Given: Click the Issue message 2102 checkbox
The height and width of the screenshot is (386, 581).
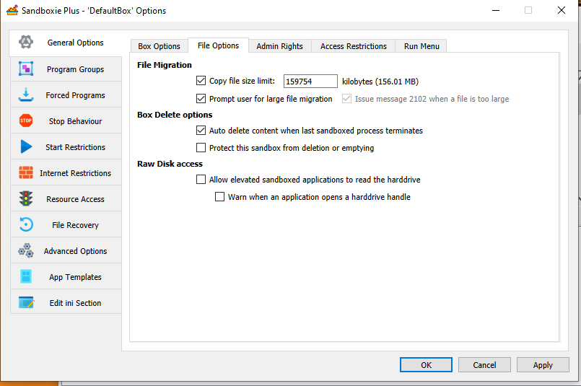Looking at the screenshot, I should pos(346,99).
